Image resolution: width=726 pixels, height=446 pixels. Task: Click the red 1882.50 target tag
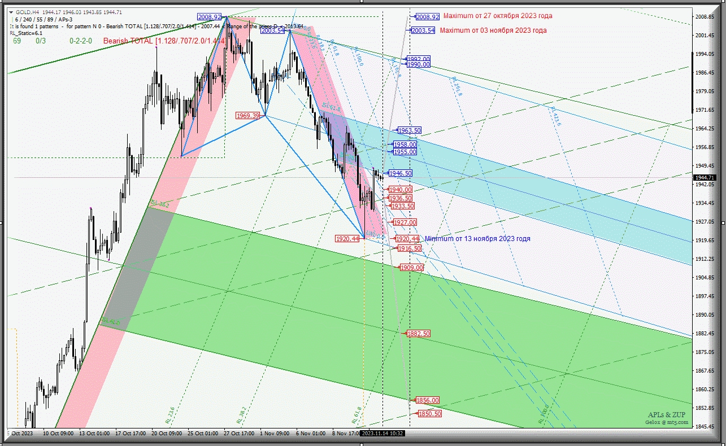click(419, 334)
